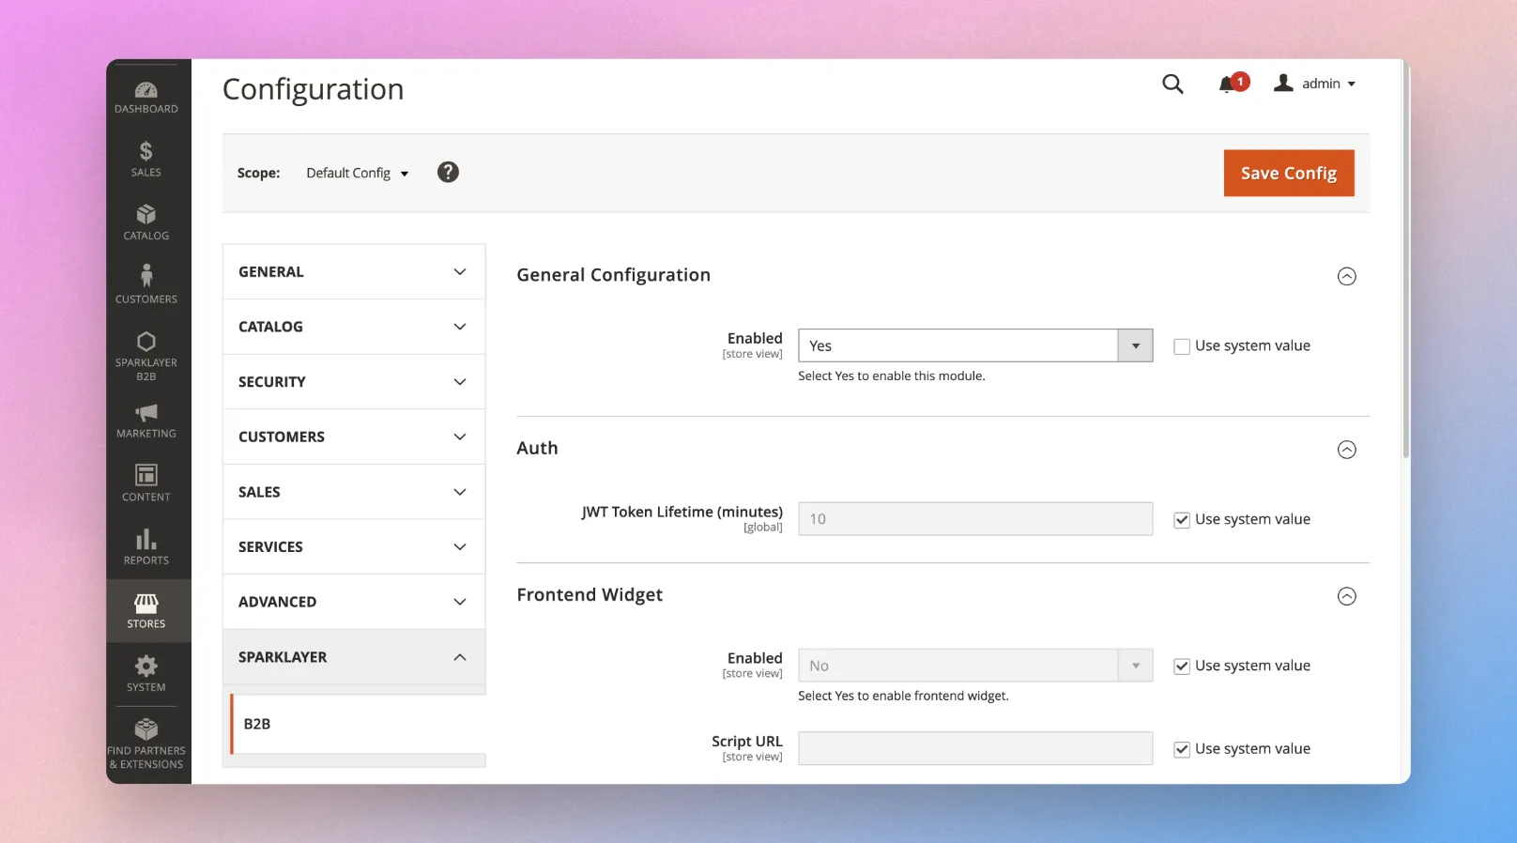Uncheck Use system value for Script URL
Screen dimensions: 1517x843
(x=1182, y=749)
